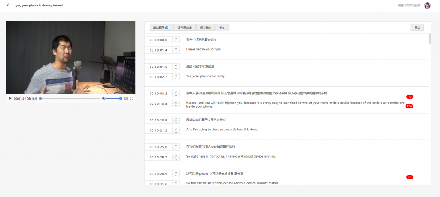Go back using the top-left arrow

[8, 5]
